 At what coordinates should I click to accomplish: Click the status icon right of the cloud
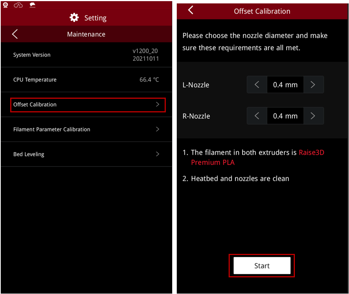coord(33,5)
